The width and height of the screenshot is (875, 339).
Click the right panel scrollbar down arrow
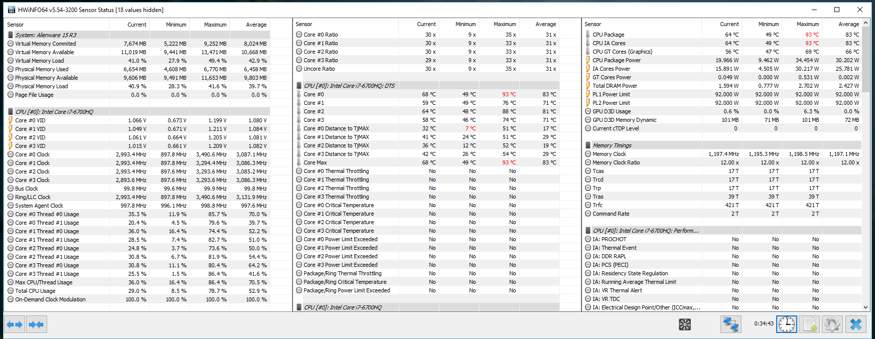[x=865, y=307]
